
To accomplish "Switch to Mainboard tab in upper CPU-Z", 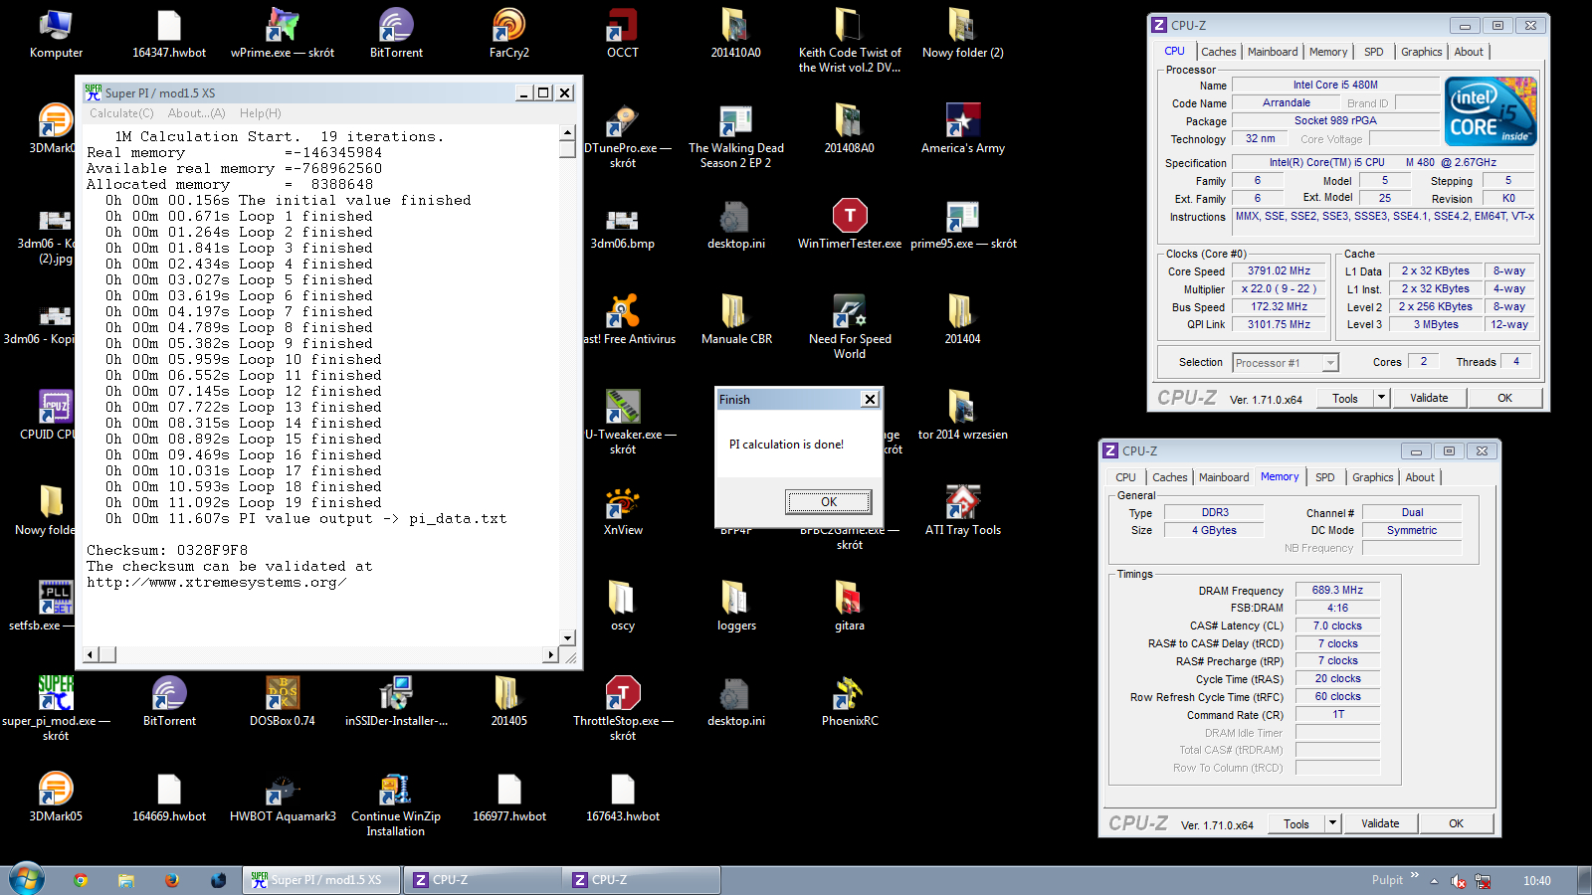I will point(1273,52).
